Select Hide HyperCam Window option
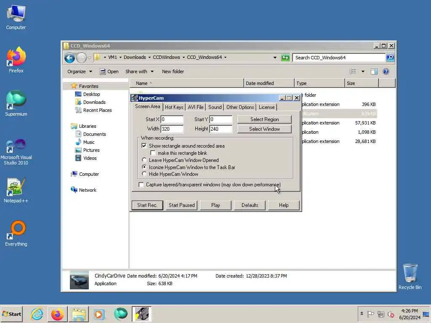The width and height of the screenshot is (431, 323). [x=144, y=174]
